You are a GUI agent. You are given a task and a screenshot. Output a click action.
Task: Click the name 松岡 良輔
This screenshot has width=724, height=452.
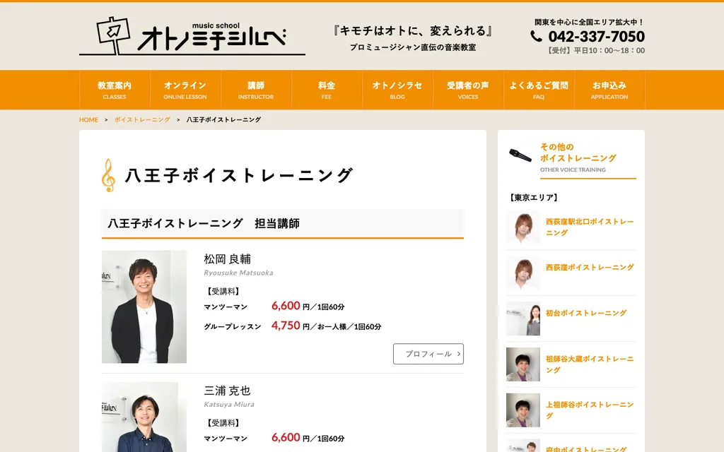[227, 259]
